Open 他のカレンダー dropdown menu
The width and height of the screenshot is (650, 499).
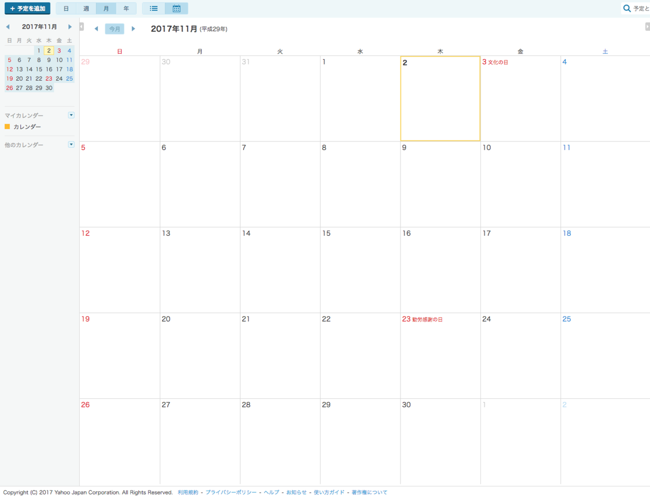click(x=71, y=144)
